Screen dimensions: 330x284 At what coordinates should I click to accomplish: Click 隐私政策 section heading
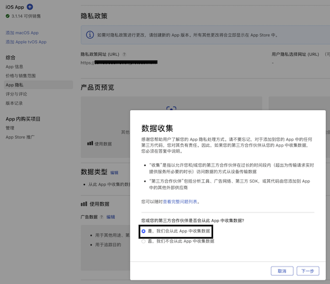pyautogui.click(x=94, y=16)
